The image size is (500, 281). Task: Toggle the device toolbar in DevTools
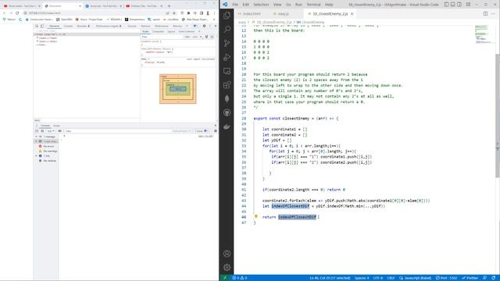point(42,26)
